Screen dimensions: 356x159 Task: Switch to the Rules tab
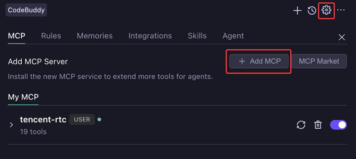(51, 36)
